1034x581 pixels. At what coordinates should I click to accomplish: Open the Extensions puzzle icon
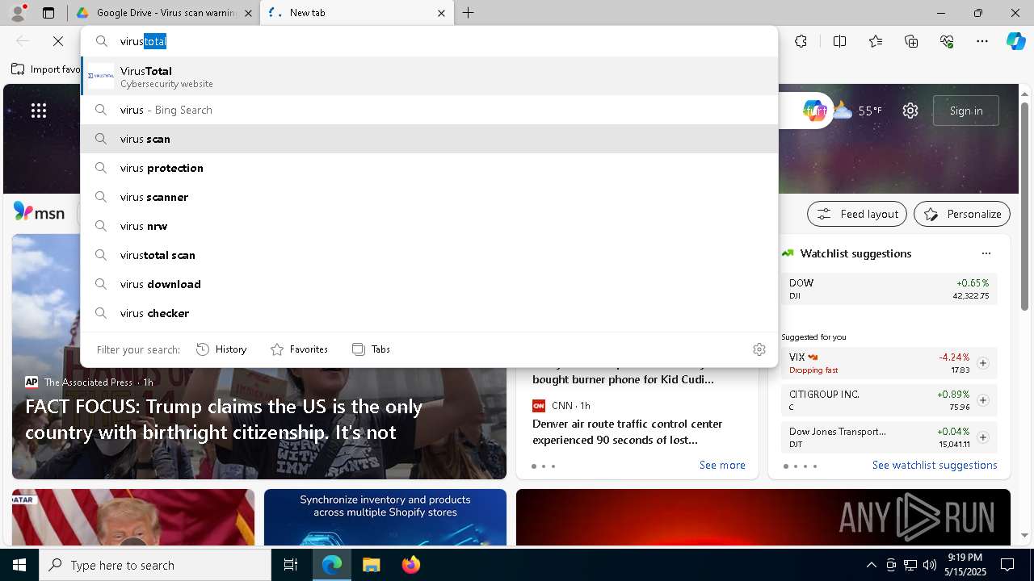(801, 41)
